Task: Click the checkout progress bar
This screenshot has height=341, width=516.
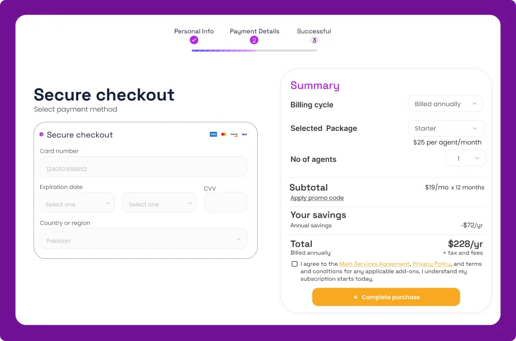Action: click(254, 51)
